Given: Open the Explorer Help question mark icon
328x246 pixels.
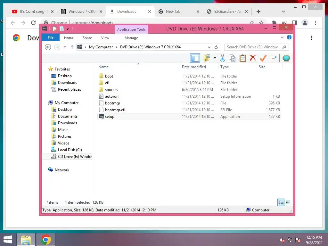Looking at the screenshot, I should (289, 37).
